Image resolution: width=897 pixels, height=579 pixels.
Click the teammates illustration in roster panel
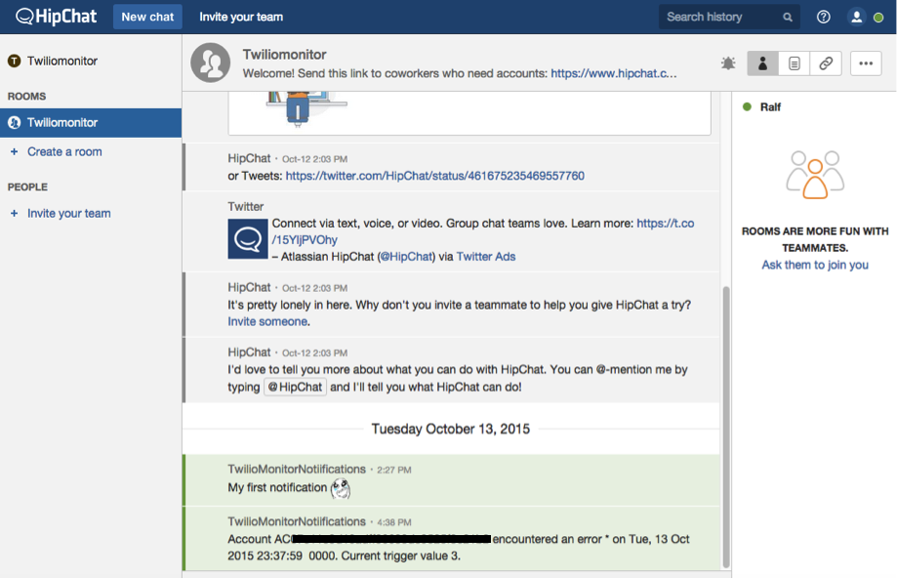click(x=815, y=175)
